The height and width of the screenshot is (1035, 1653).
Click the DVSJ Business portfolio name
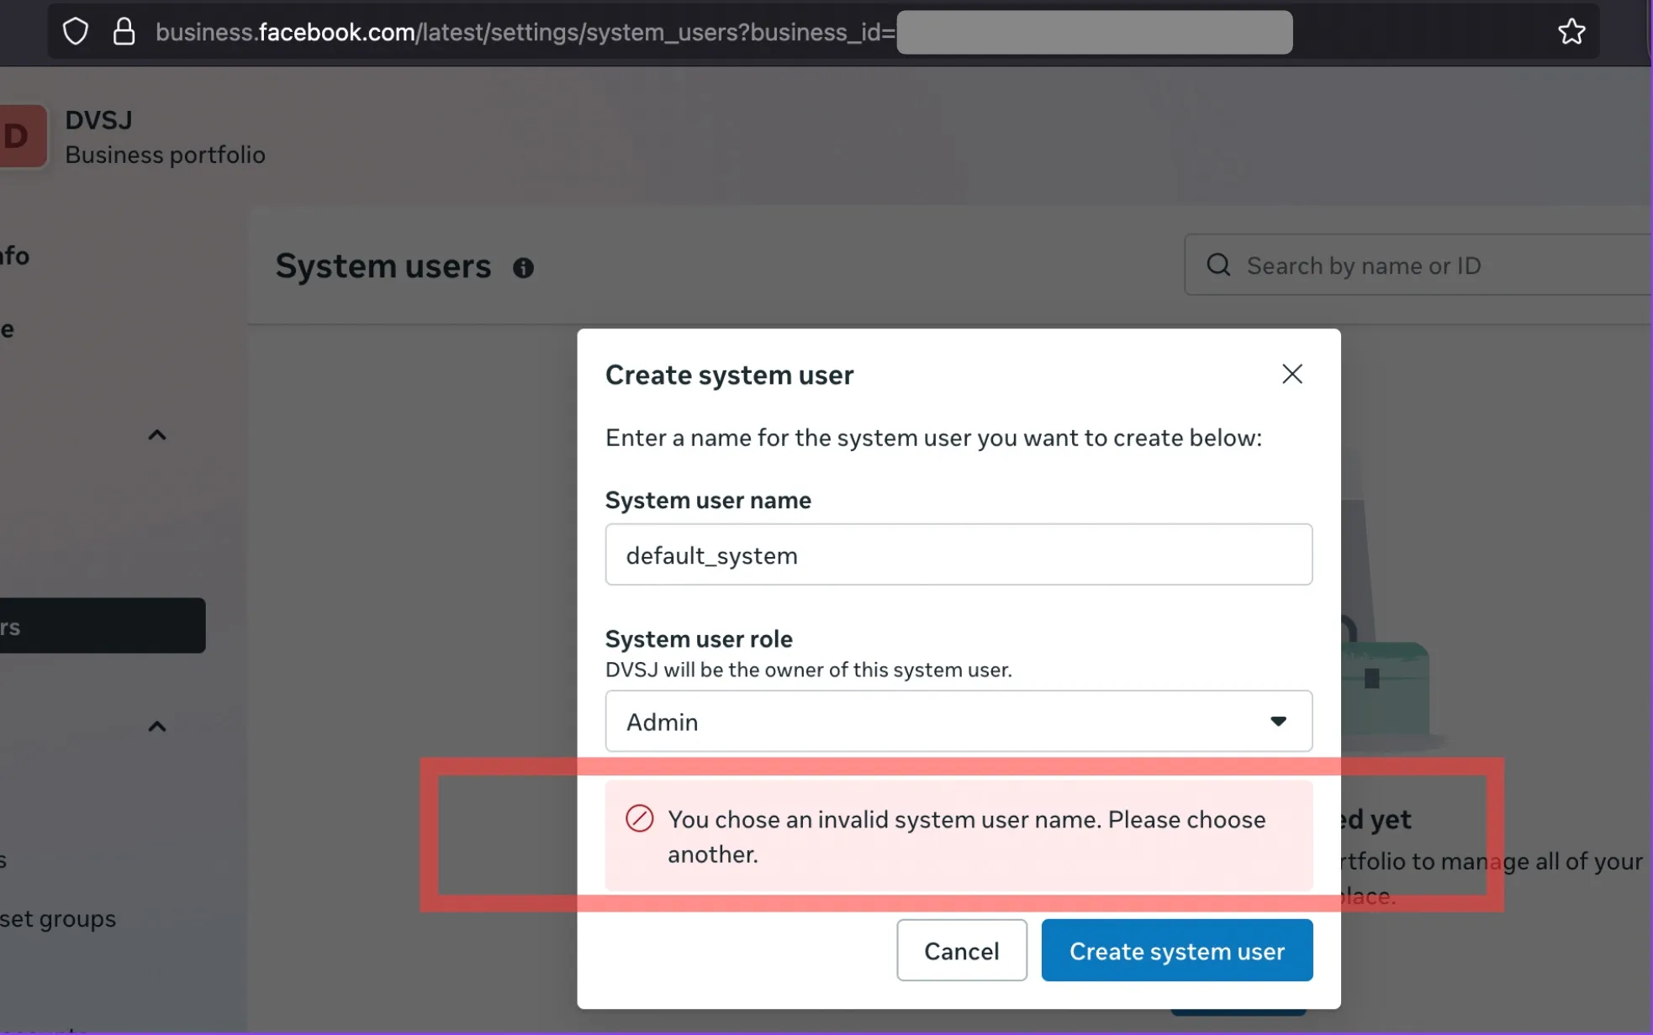click(165, 137)
